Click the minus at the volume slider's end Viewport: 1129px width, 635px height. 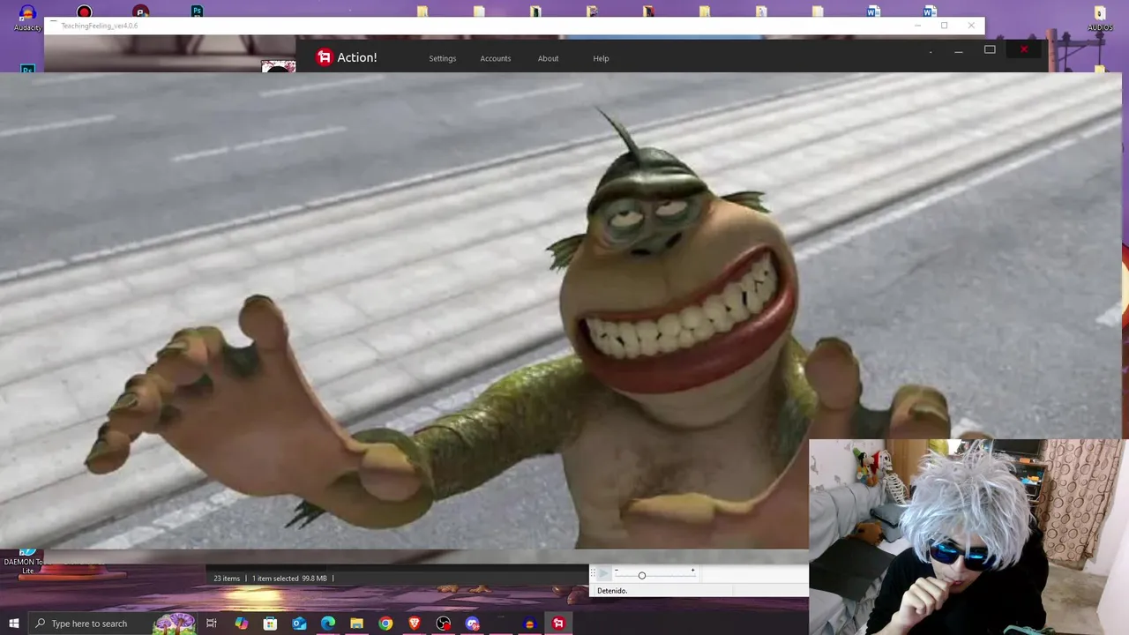[617, 571]
